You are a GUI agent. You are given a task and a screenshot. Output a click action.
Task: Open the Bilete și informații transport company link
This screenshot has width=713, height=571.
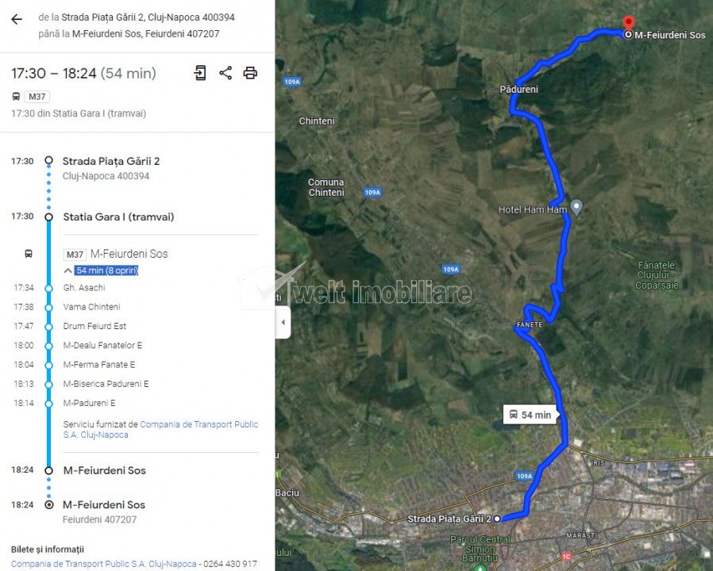[104, 564]
